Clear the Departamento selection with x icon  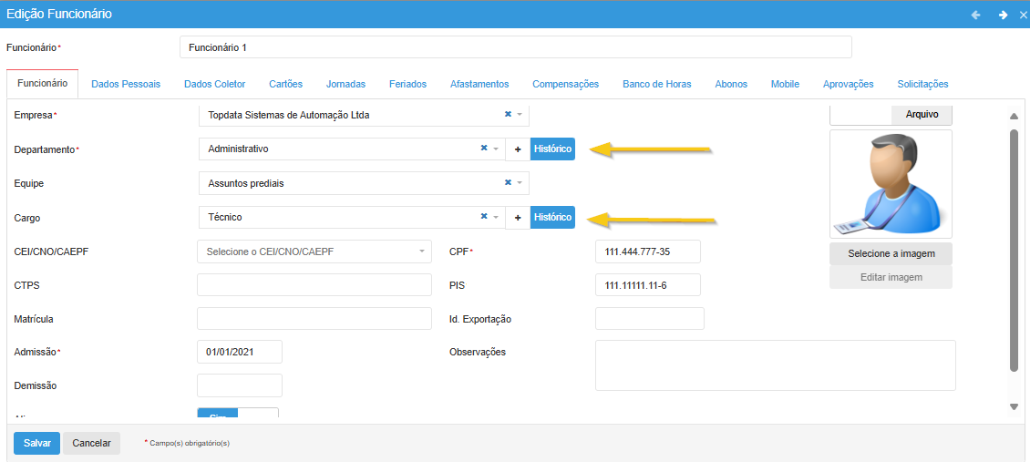(484, 149)
